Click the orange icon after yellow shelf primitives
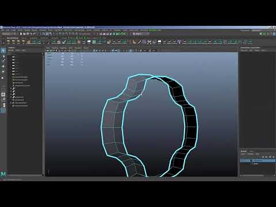 pos(29,42)
